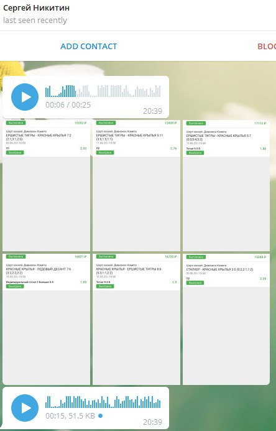Open bet screenshot СТАЛКЕР - КРАСНЫЕ КРЫЛЬЯ
Screen dimensions: 276x431
(226, 319)
